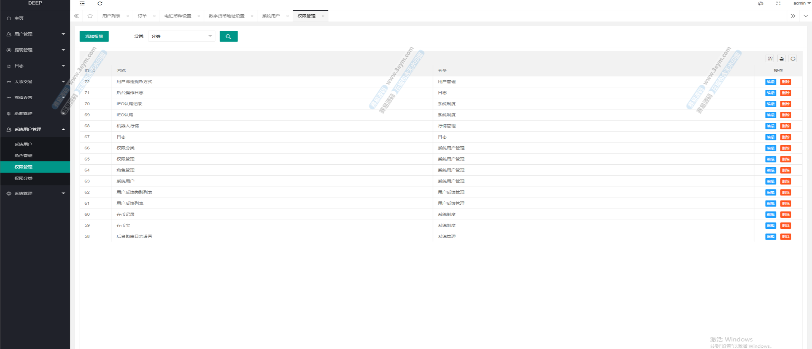The image size is (812, 349).
Task: Open the 分类 category dropdown
Action: click(182, 36)
